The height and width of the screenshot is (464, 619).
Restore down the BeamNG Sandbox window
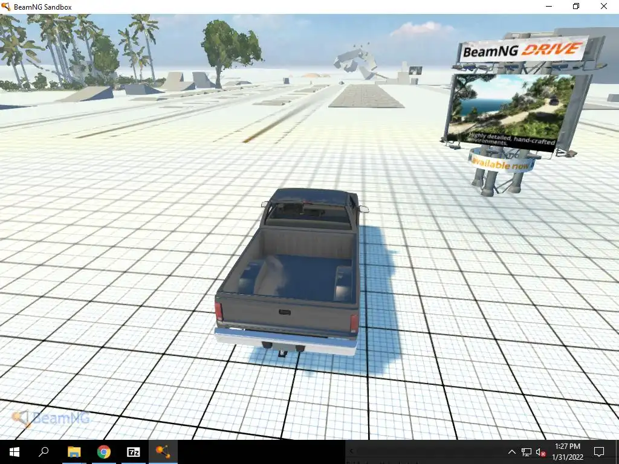click(576, 7)
